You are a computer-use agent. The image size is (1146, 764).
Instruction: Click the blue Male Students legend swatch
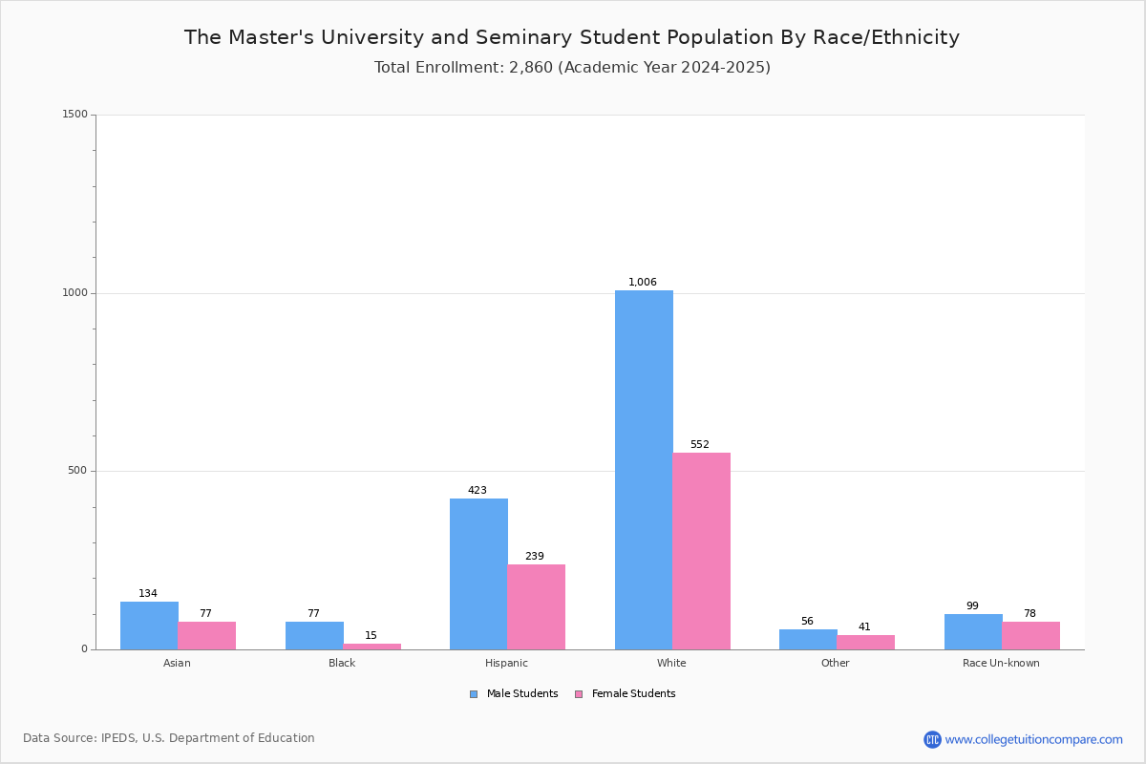point(474,694)
